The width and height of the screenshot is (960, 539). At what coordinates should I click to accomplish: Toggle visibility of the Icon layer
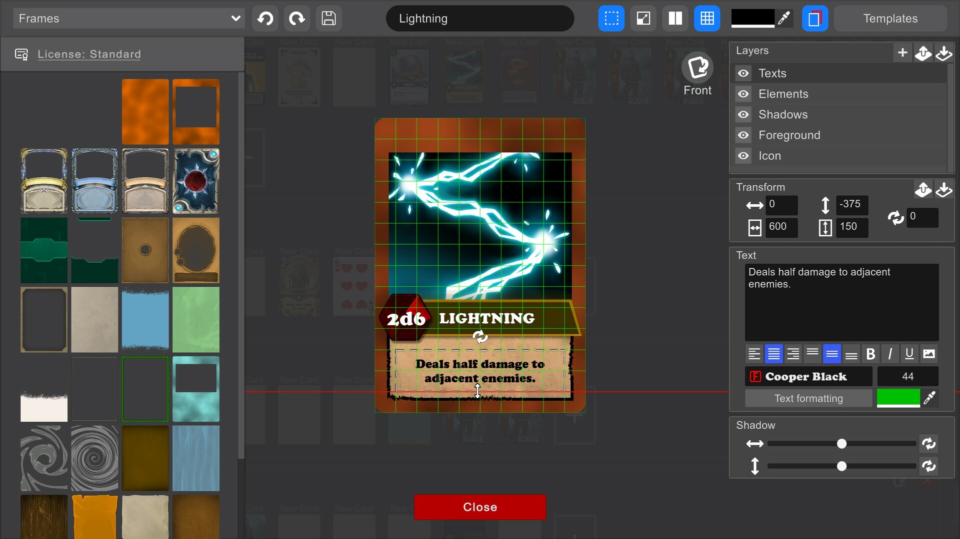[x=743, y=155]
